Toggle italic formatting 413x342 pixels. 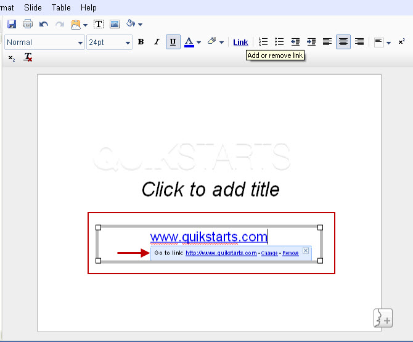coord(157,42)
